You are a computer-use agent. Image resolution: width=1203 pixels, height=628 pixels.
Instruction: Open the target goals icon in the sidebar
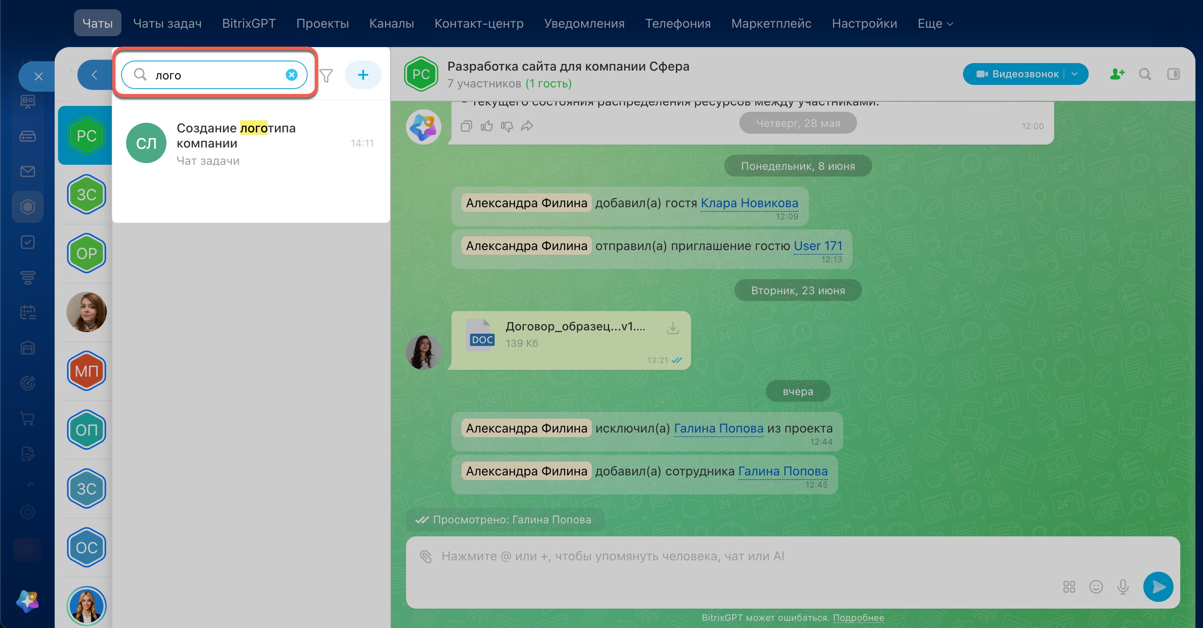(x=28, y=383)
